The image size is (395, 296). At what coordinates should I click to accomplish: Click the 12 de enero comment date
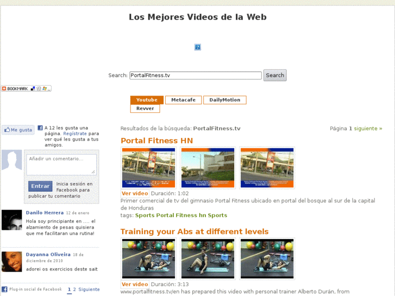point(78,213)
